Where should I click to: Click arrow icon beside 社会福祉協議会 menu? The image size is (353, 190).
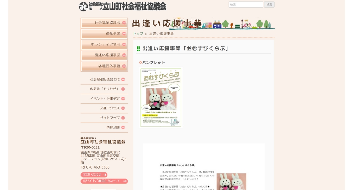[124, 23]
